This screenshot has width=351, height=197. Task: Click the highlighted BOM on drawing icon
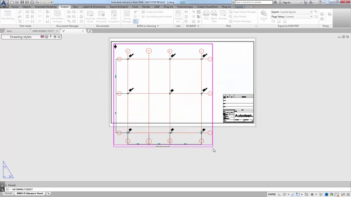[135, 21]
